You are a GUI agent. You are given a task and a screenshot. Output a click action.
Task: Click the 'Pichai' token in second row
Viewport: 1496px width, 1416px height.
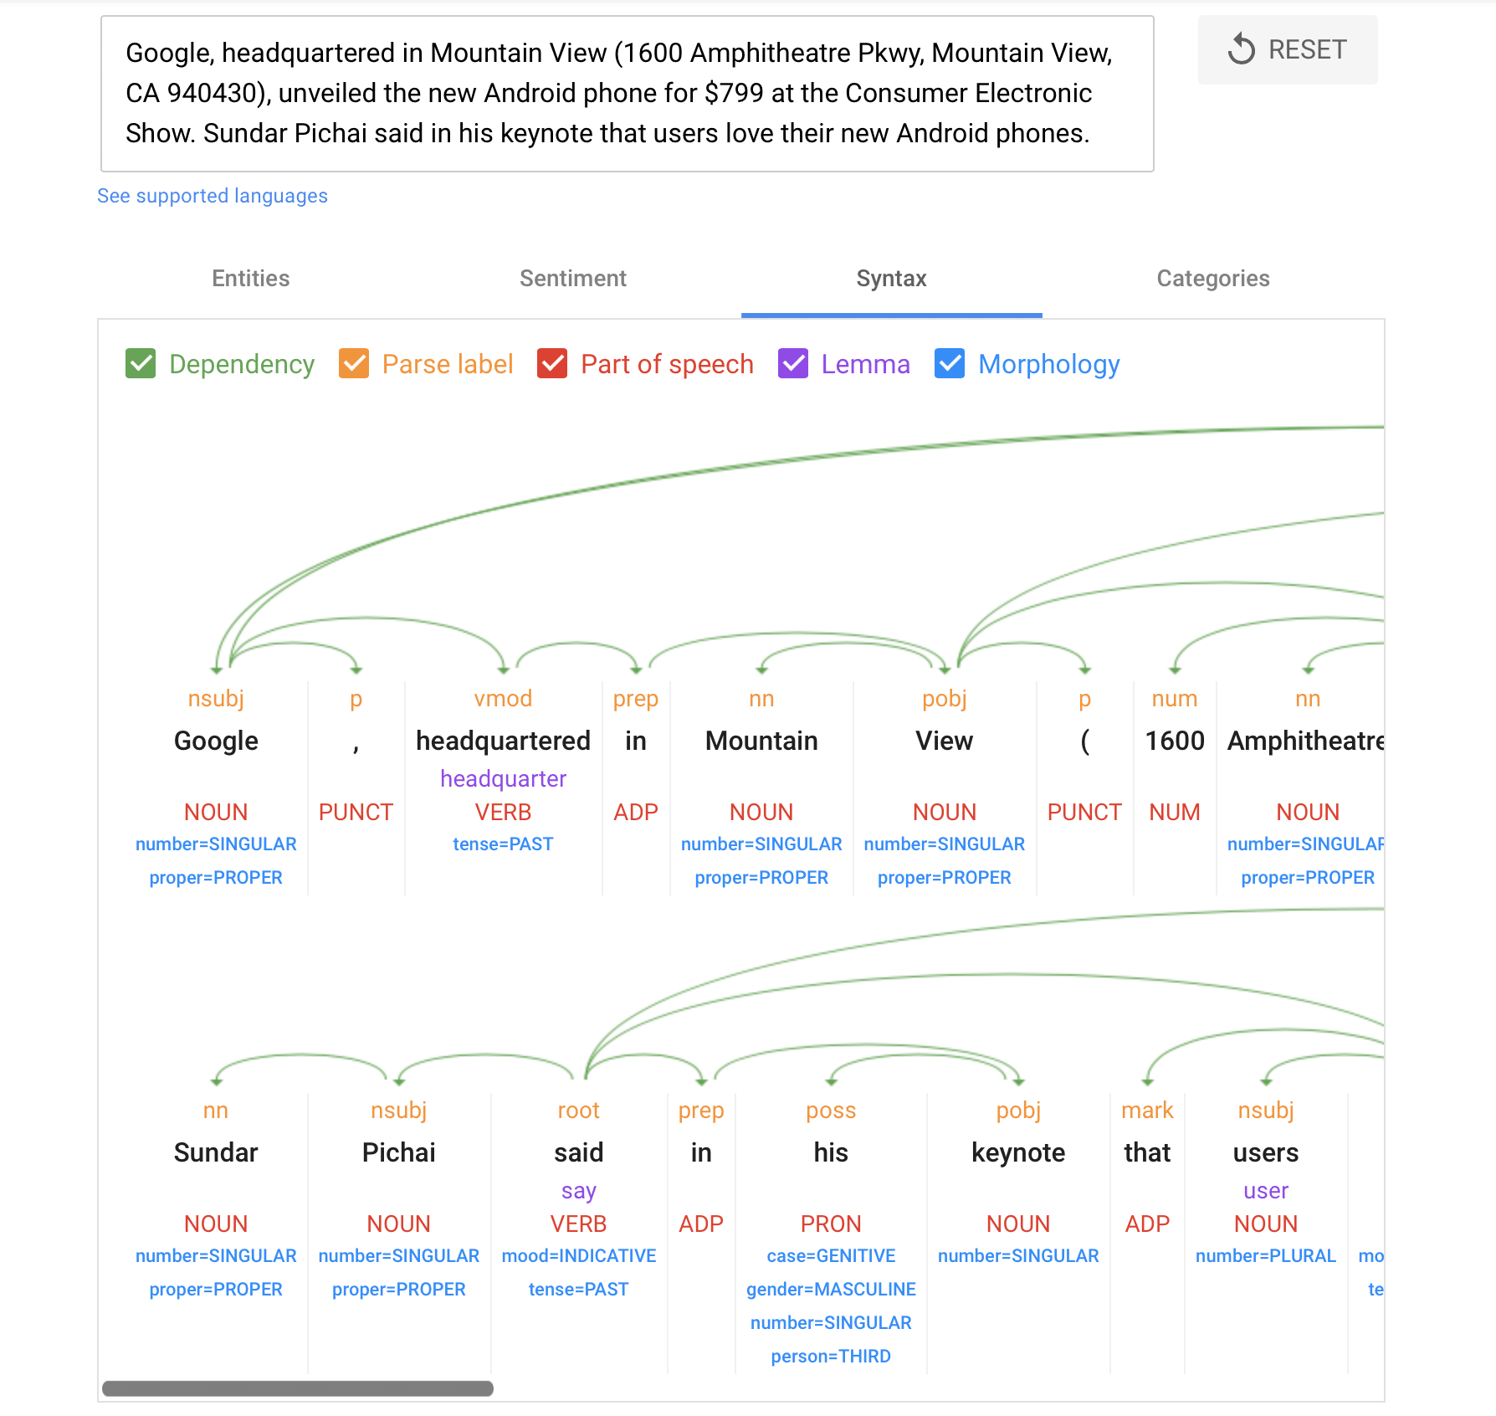coord(398,1153)
